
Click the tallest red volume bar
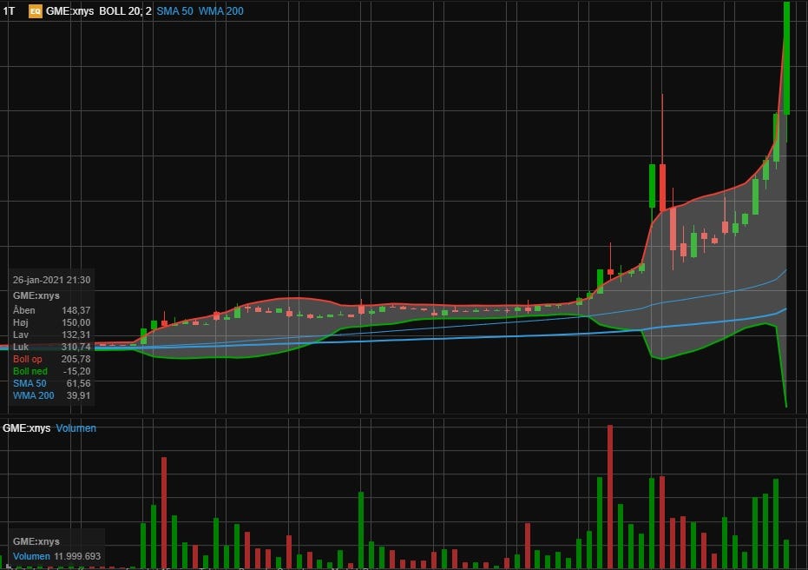click(610, 496)
